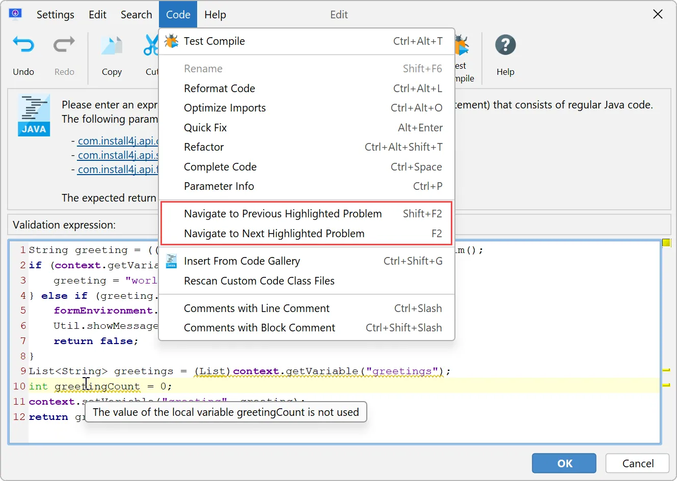Click the Undo toolbar icon
Viewport: 677px width, 481px height.
point(23,45)
